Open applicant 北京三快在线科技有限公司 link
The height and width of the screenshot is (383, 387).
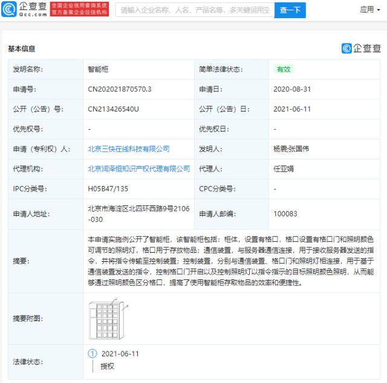129,149
